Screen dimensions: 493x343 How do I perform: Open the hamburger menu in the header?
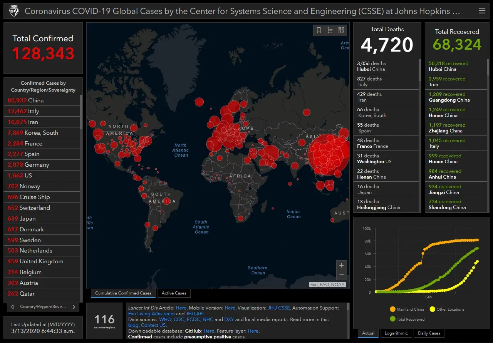pyautogui.click(x=482, y=11)
